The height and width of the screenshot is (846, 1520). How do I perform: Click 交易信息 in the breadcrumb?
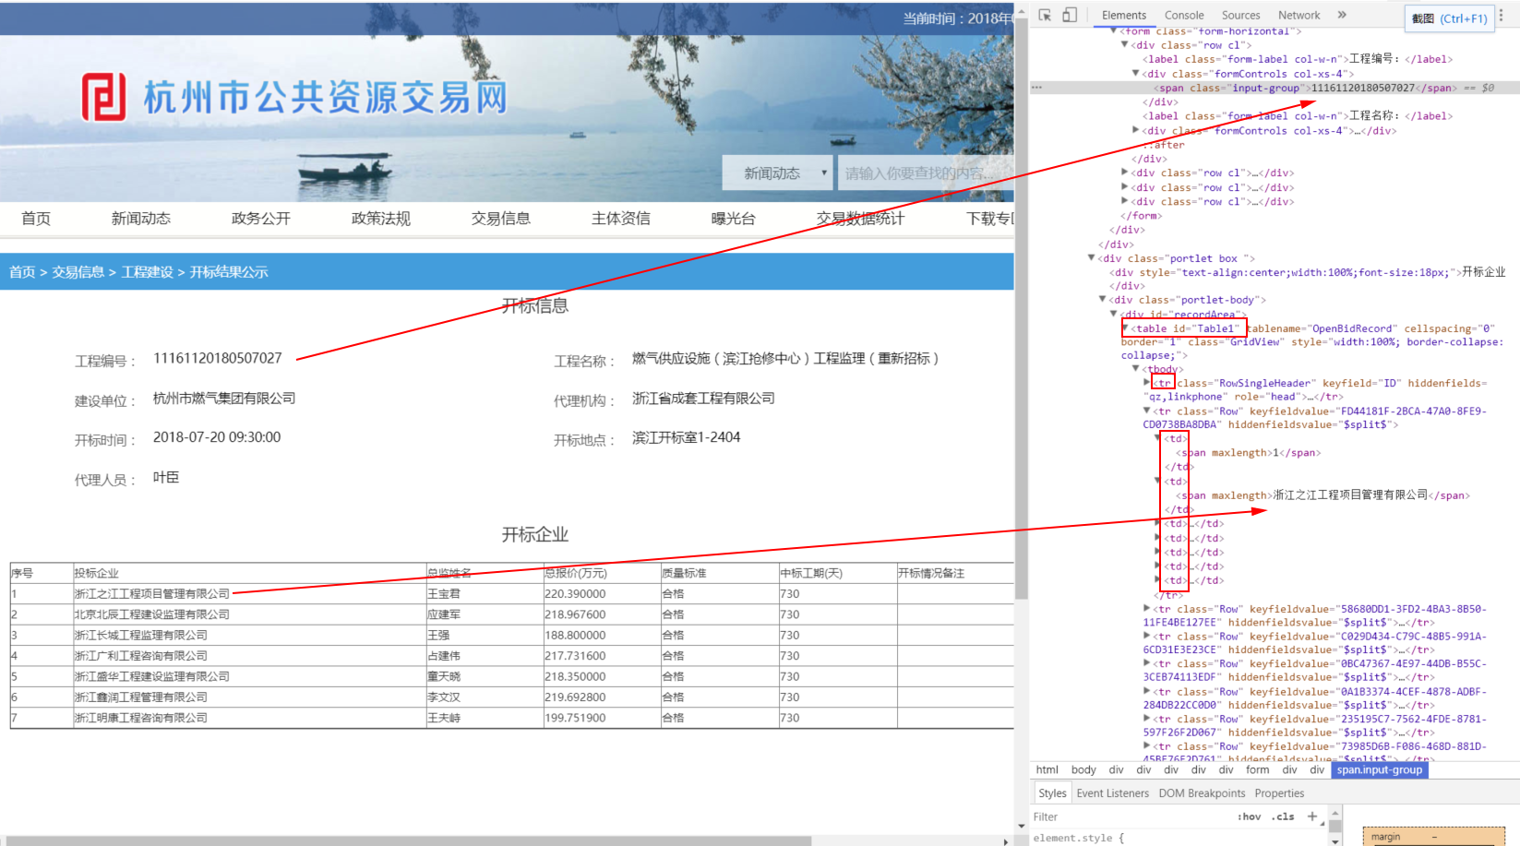coord(78,272)
